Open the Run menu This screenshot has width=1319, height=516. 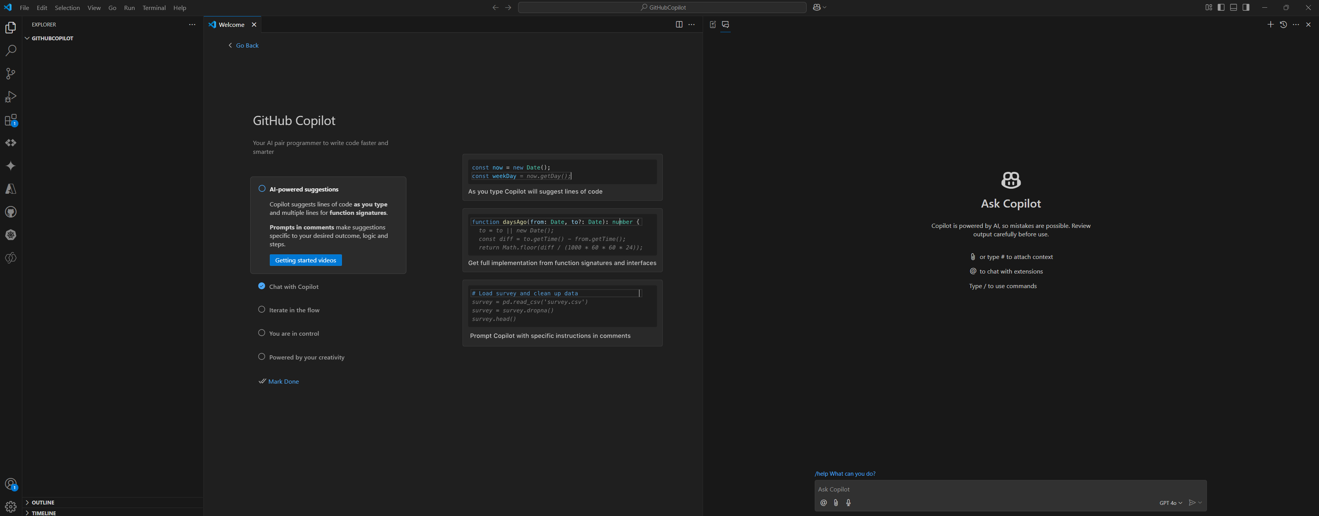click(x=129, y=8)
